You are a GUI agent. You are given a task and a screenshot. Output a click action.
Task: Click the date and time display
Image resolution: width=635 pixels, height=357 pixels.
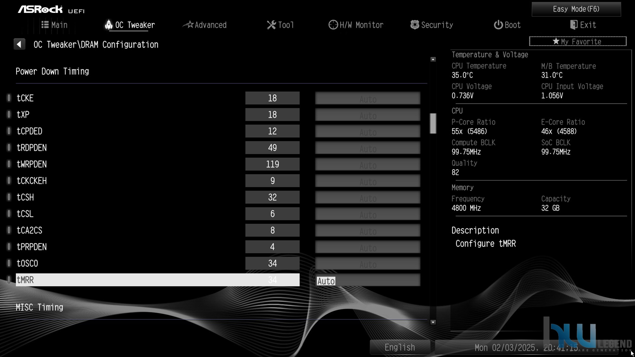coord(526,348)
